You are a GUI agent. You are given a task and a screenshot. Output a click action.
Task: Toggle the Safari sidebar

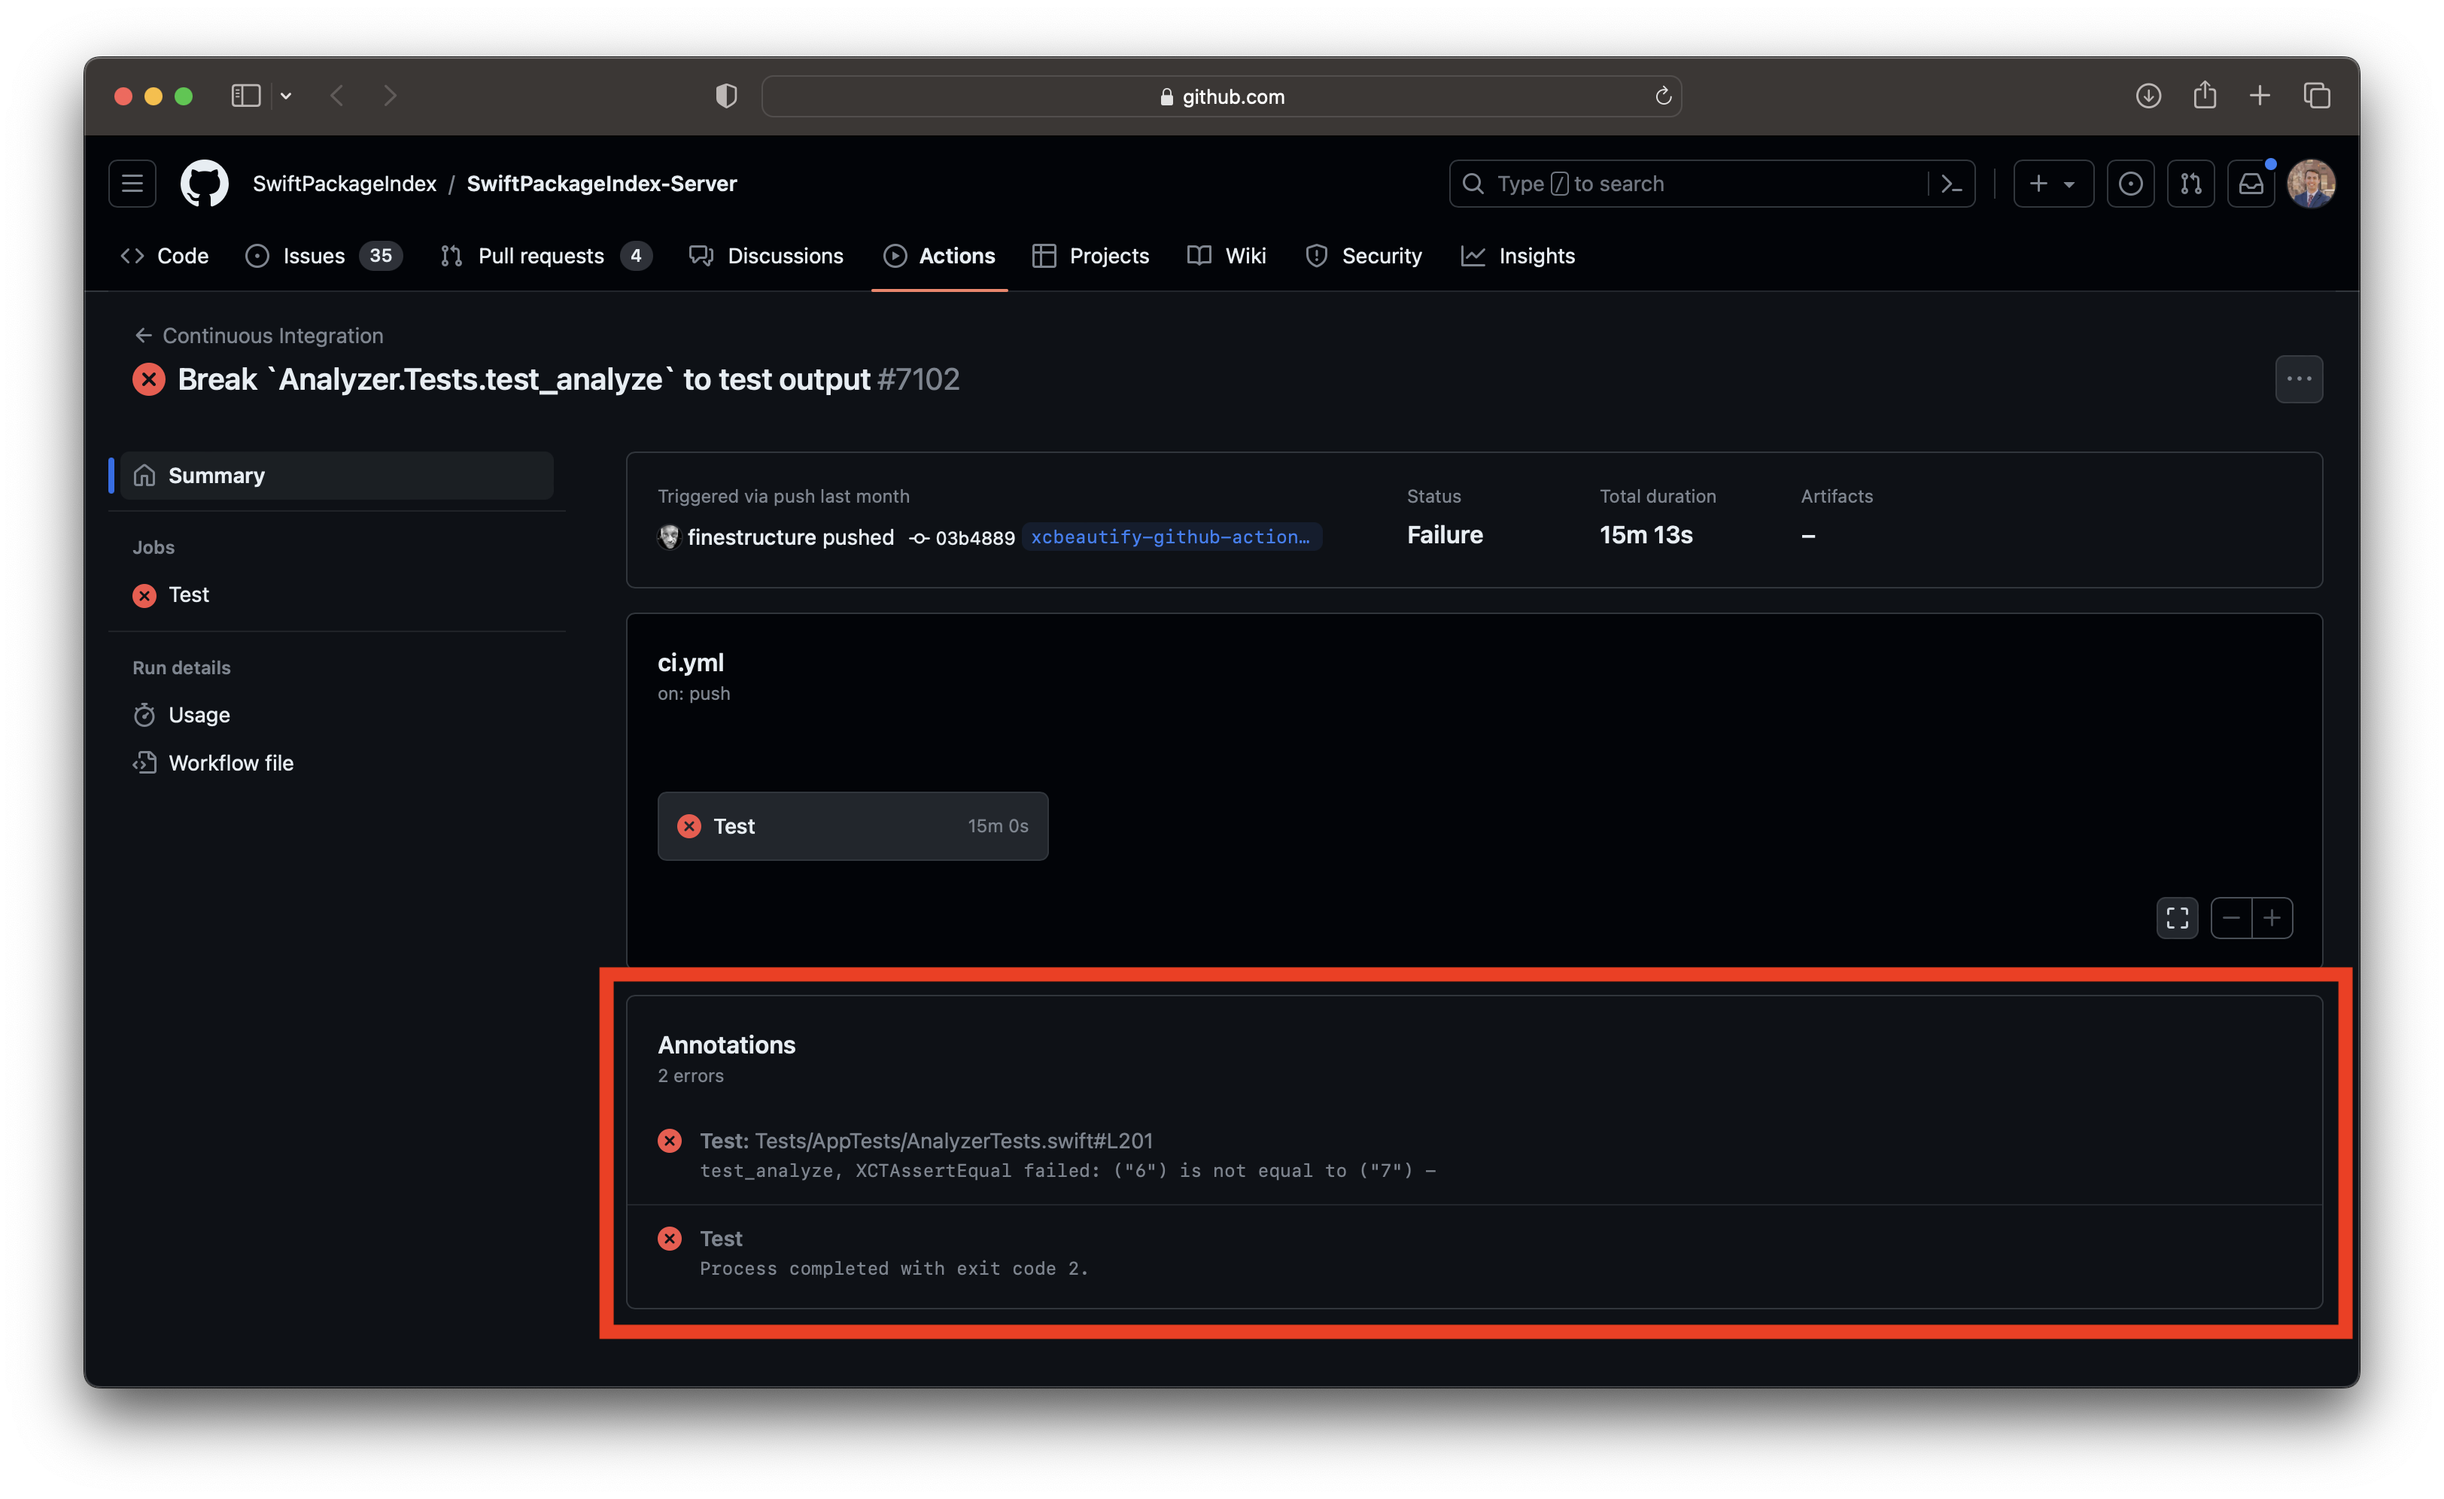(x=245, y=96)
